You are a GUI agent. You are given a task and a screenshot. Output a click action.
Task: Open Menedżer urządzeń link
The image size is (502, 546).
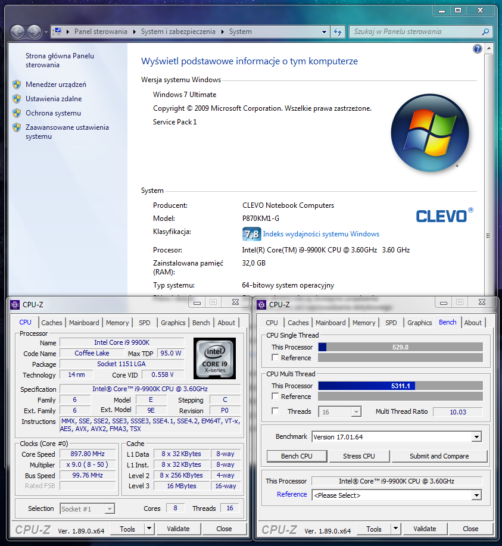coord(56,85)
